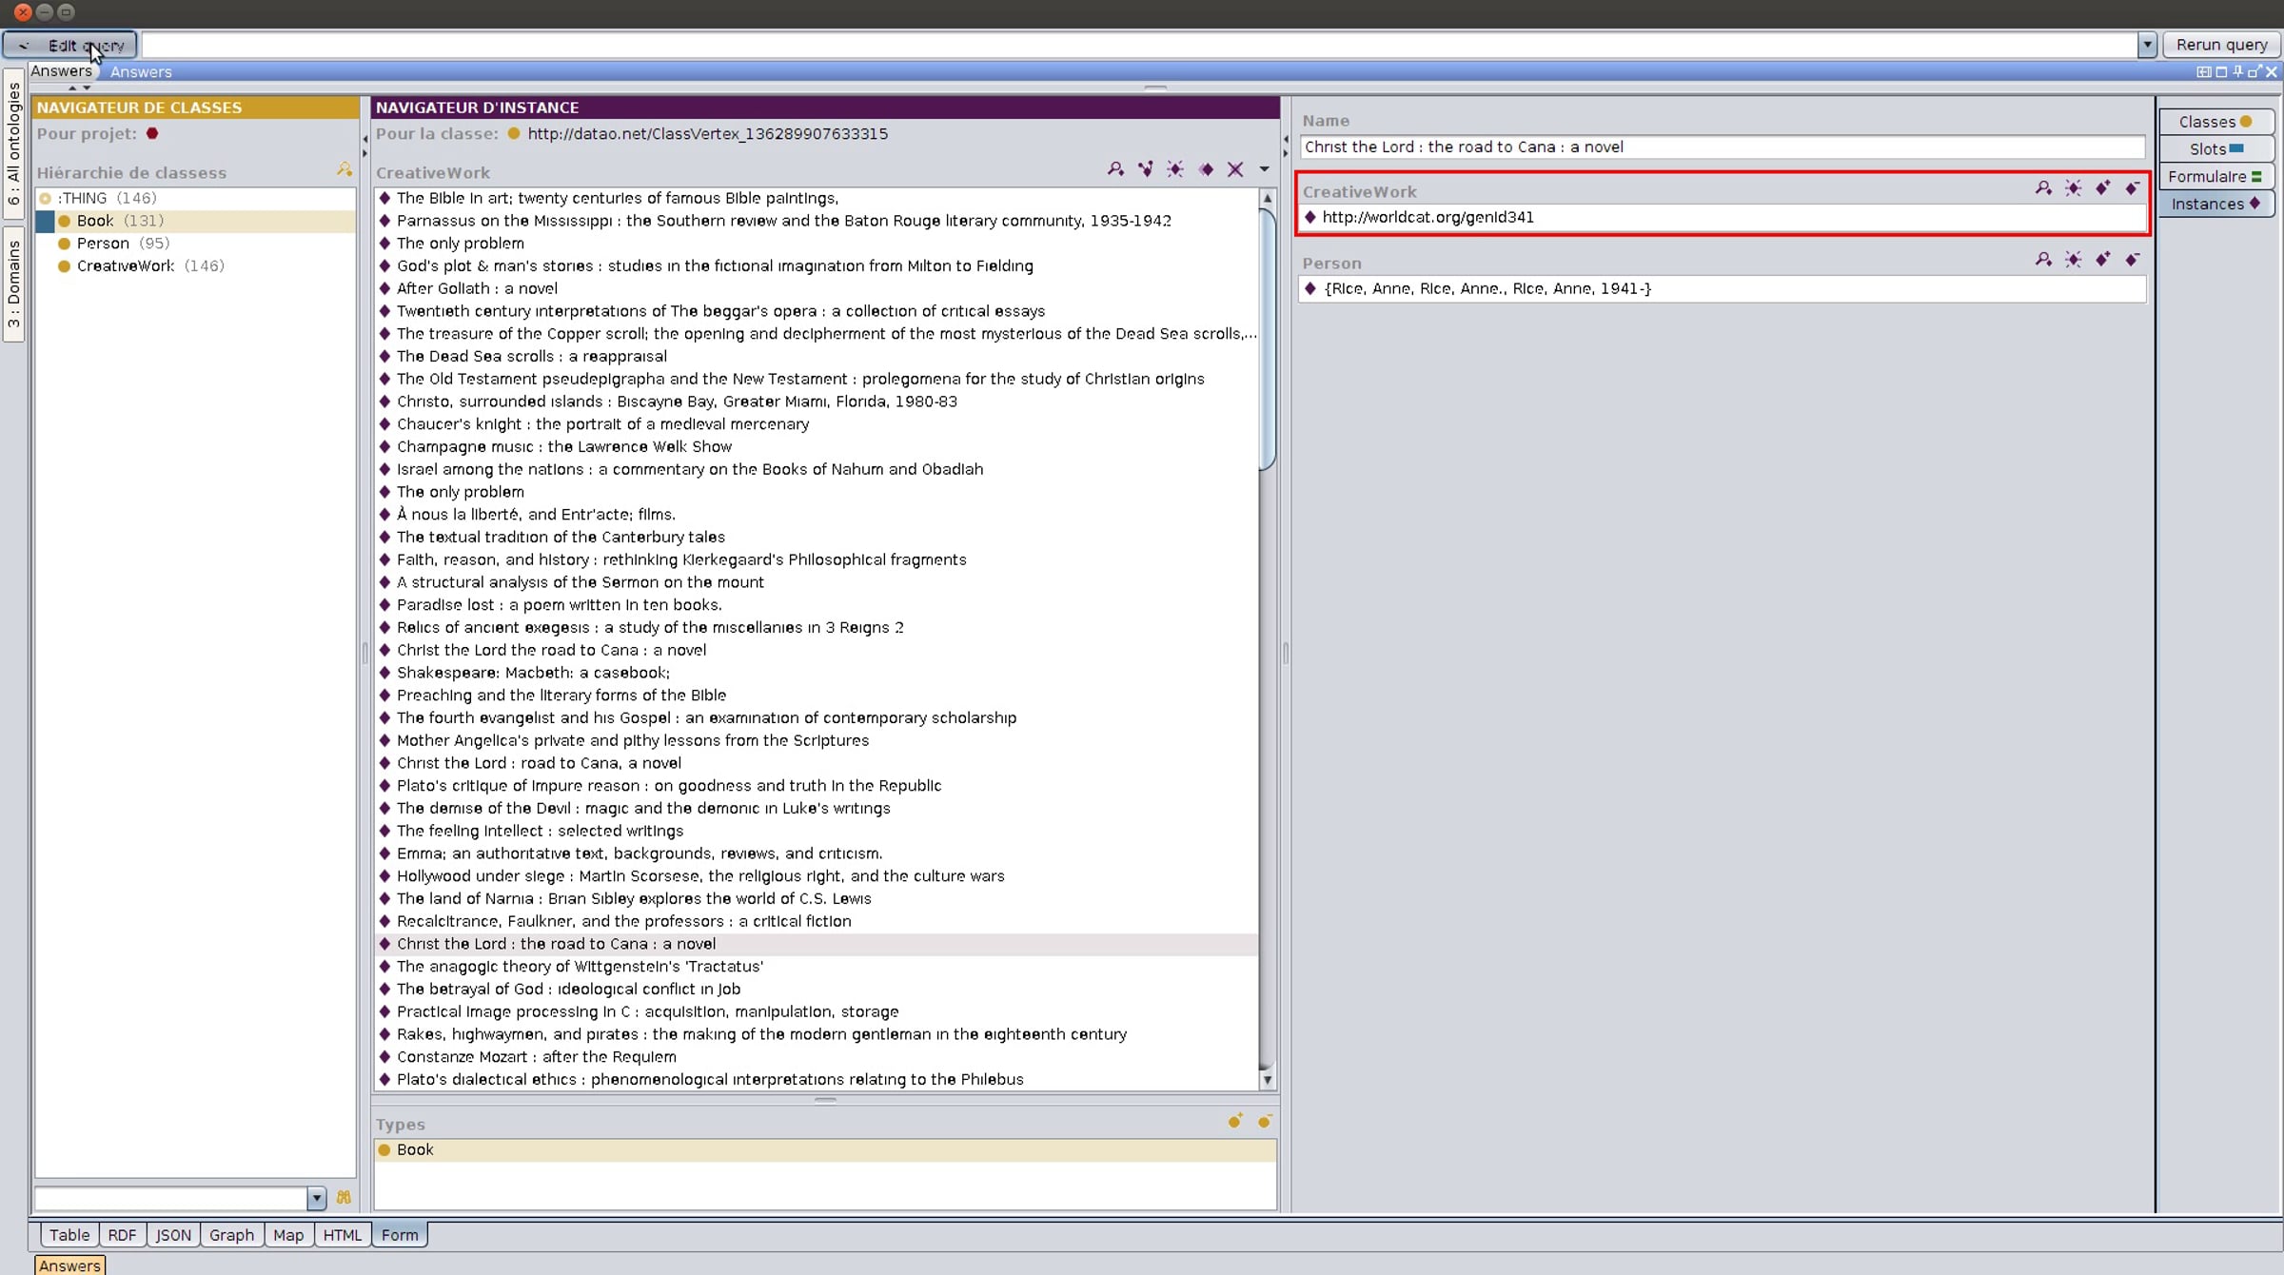Click the instance list vertical scrollbar thumb
Viewport: 2284px width, 1275px height.
click(x=1267, y=339)
